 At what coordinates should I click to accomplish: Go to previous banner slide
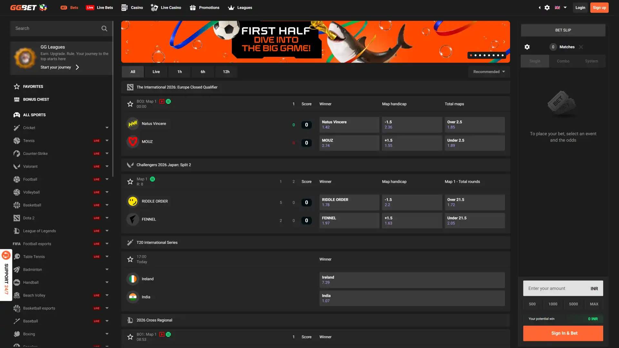[x=127, y=42]
